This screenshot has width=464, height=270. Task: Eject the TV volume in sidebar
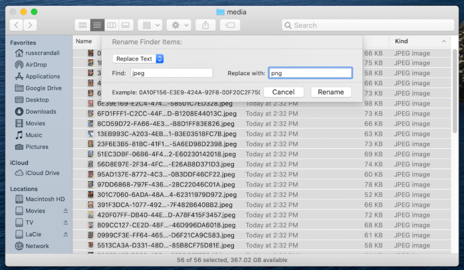[x=65, y=223]
